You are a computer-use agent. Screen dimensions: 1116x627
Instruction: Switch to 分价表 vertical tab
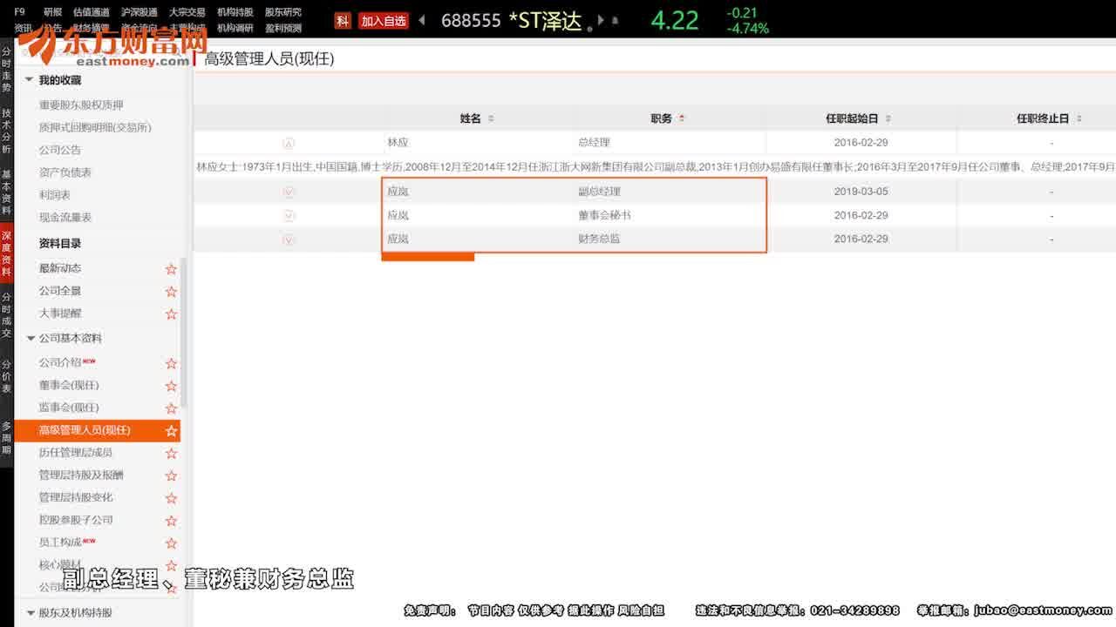(x=7, y=376)
